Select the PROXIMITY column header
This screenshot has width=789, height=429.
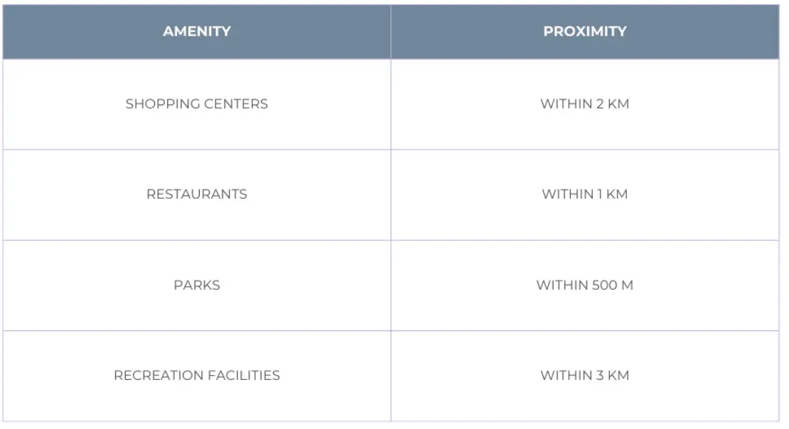coord(584,31)
